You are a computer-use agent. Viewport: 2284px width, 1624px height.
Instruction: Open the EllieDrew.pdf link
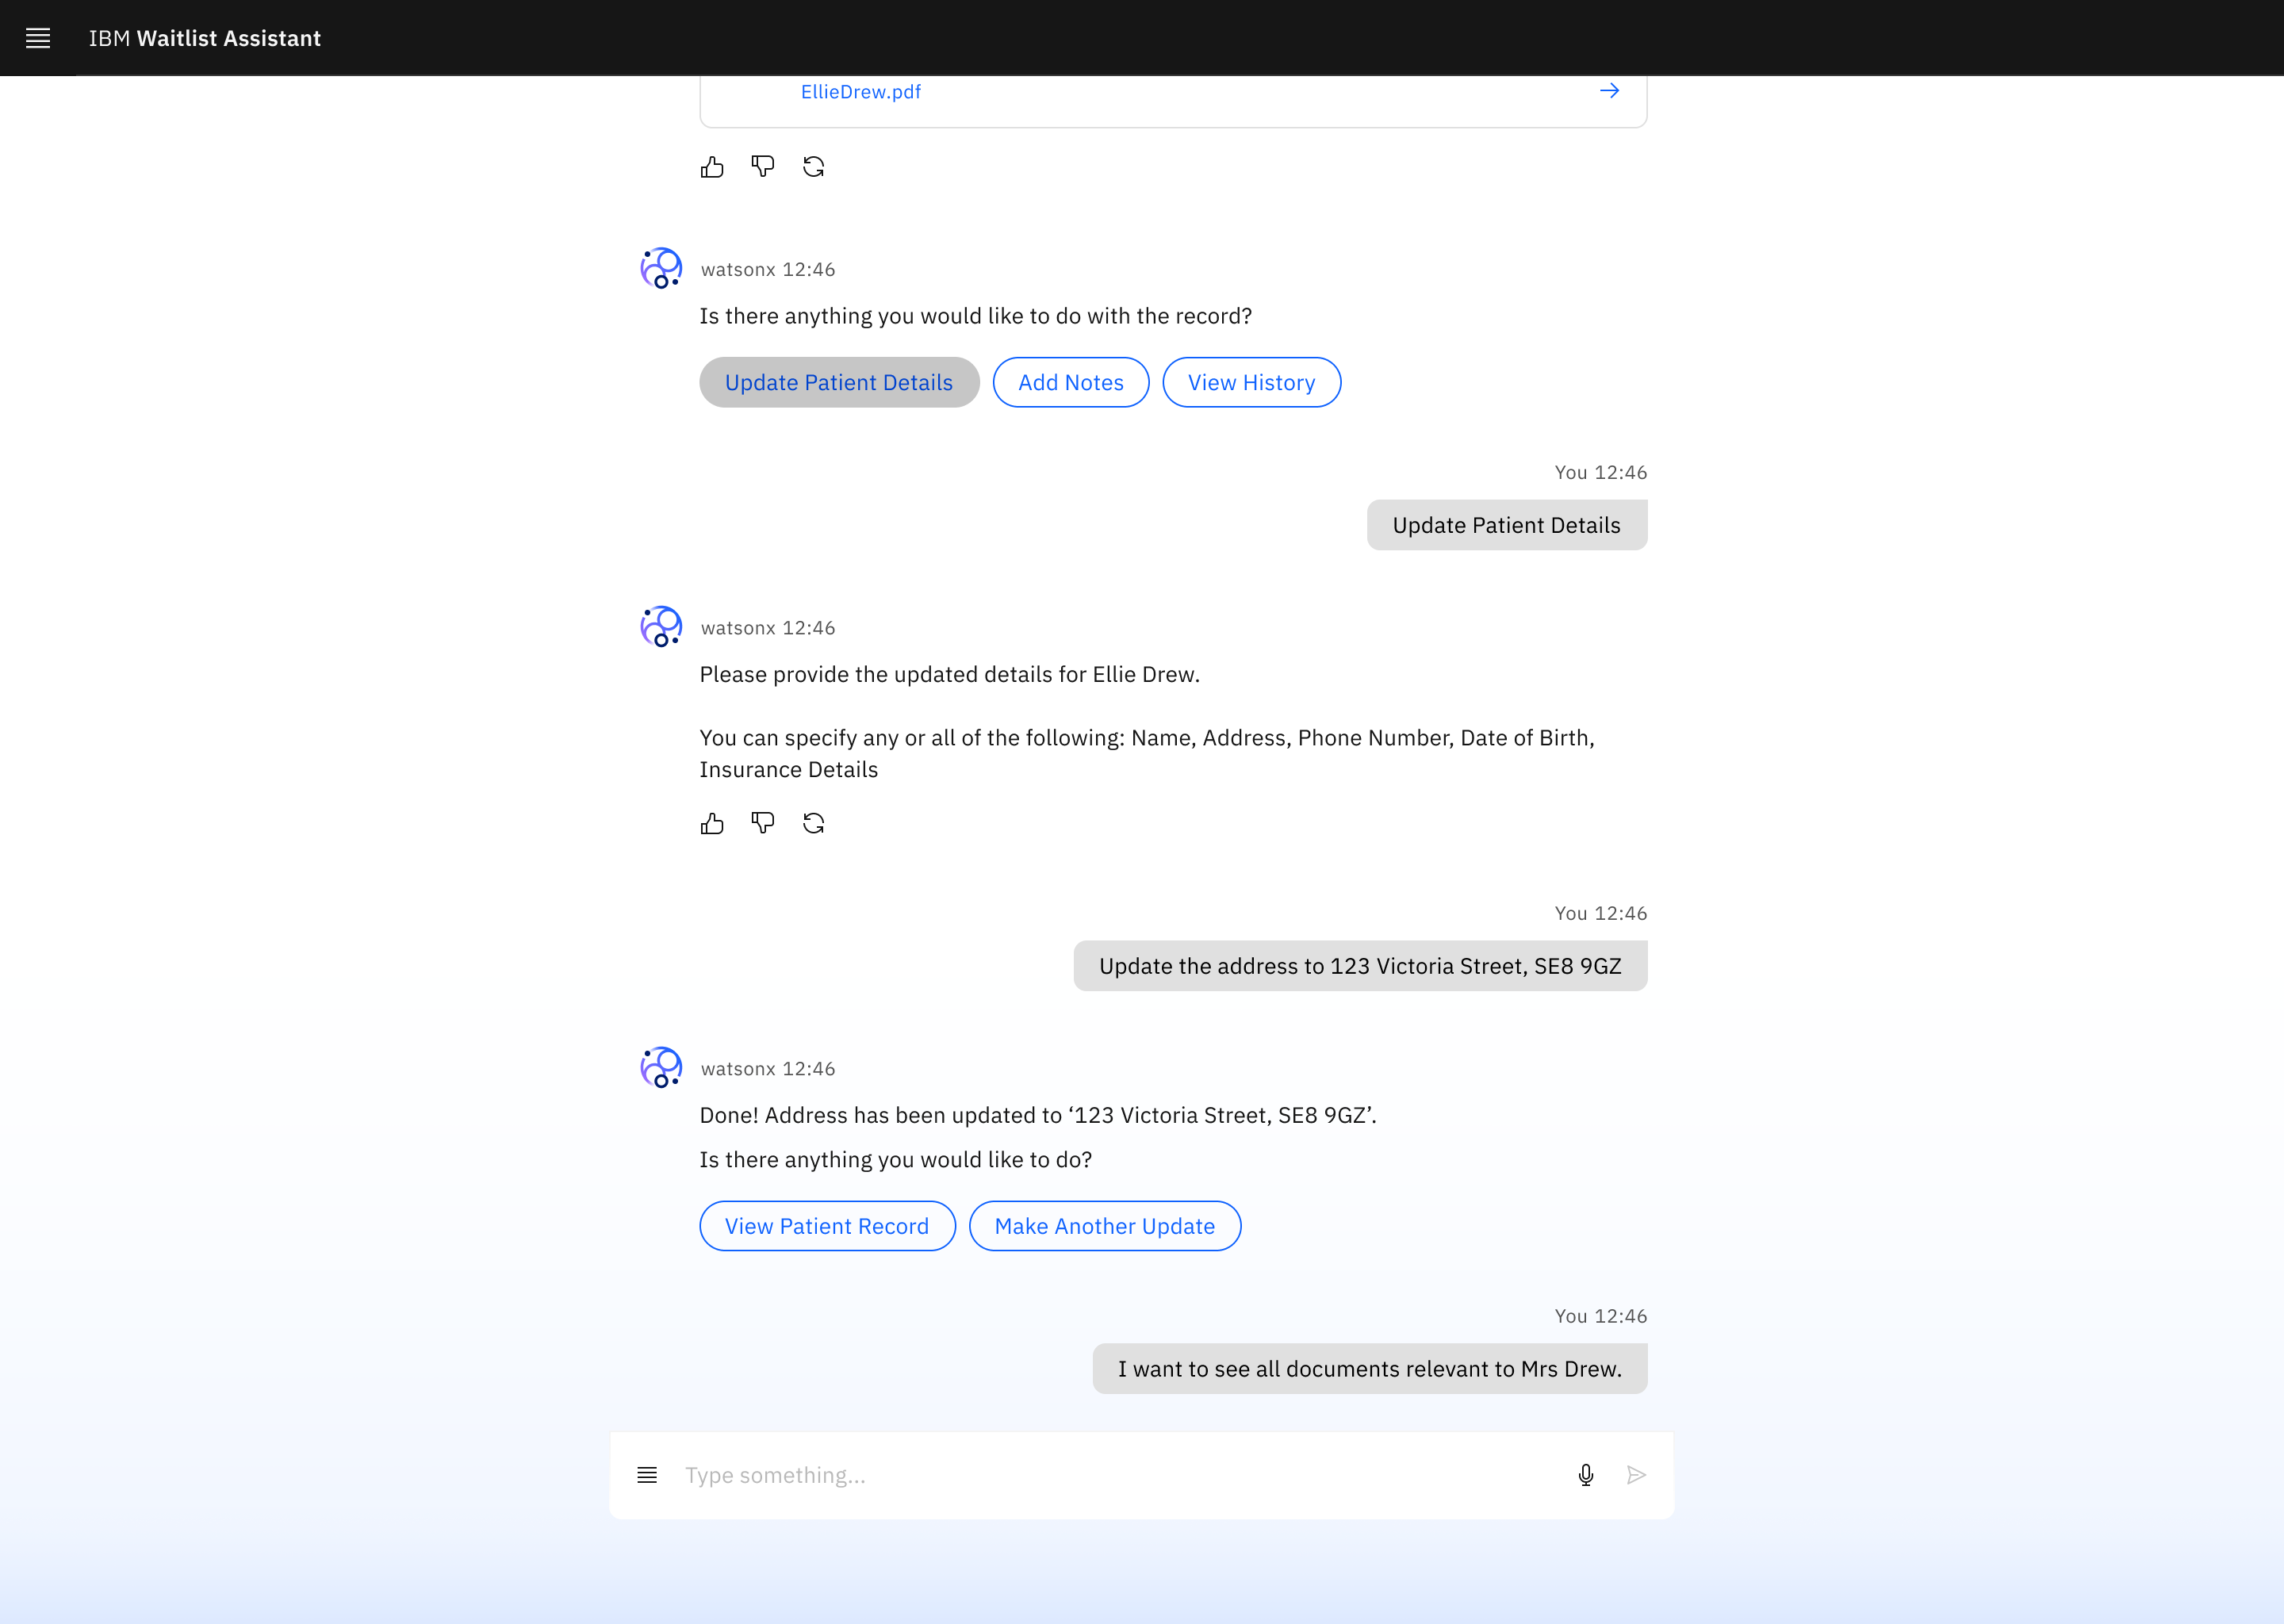[860, 92]
